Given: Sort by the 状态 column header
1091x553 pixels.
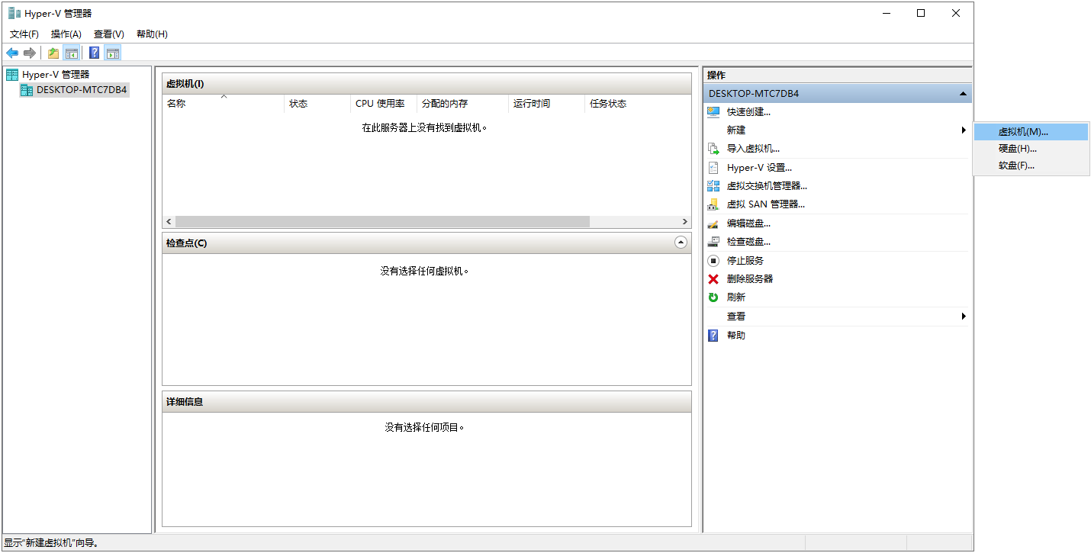Looking at the screenshot, I should click(x=318, y=104).
